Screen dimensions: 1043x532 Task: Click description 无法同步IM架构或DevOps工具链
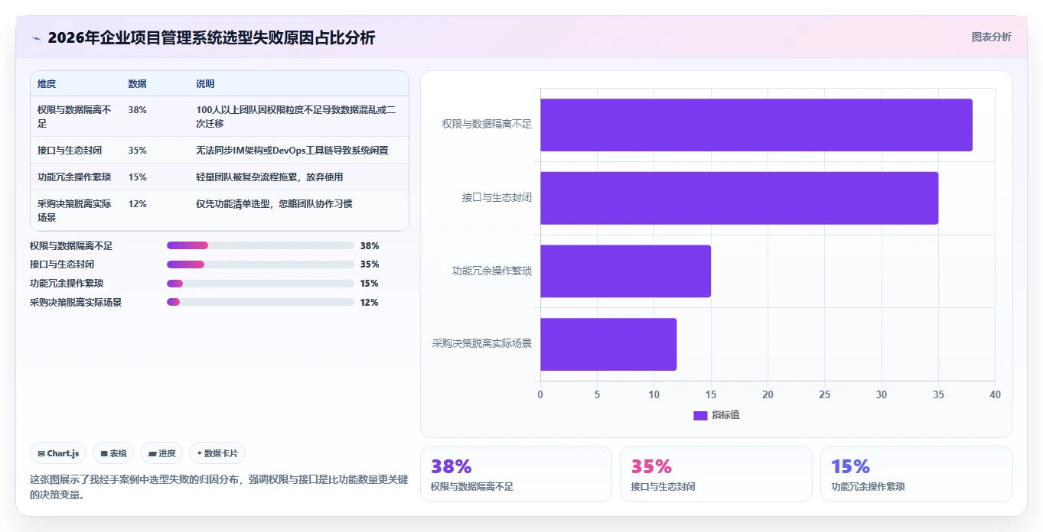tap(292, 150)
